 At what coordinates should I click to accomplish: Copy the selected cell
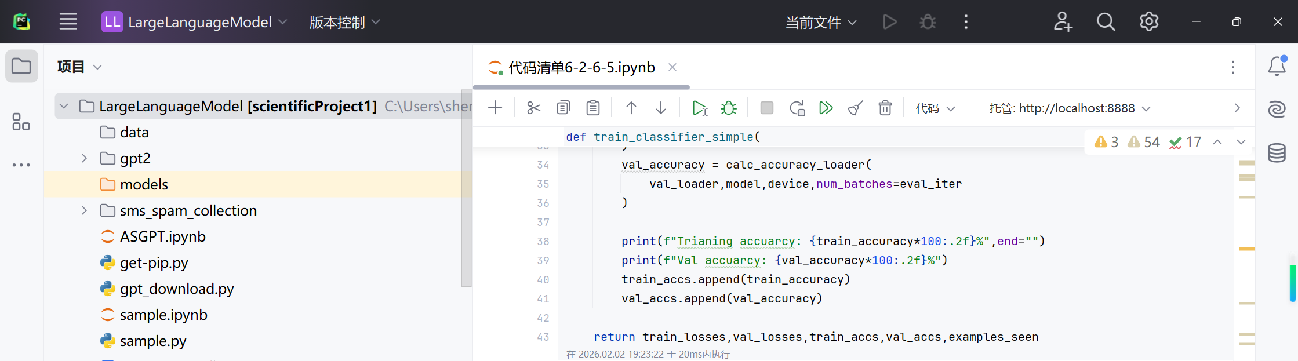(x=563, y=108)
